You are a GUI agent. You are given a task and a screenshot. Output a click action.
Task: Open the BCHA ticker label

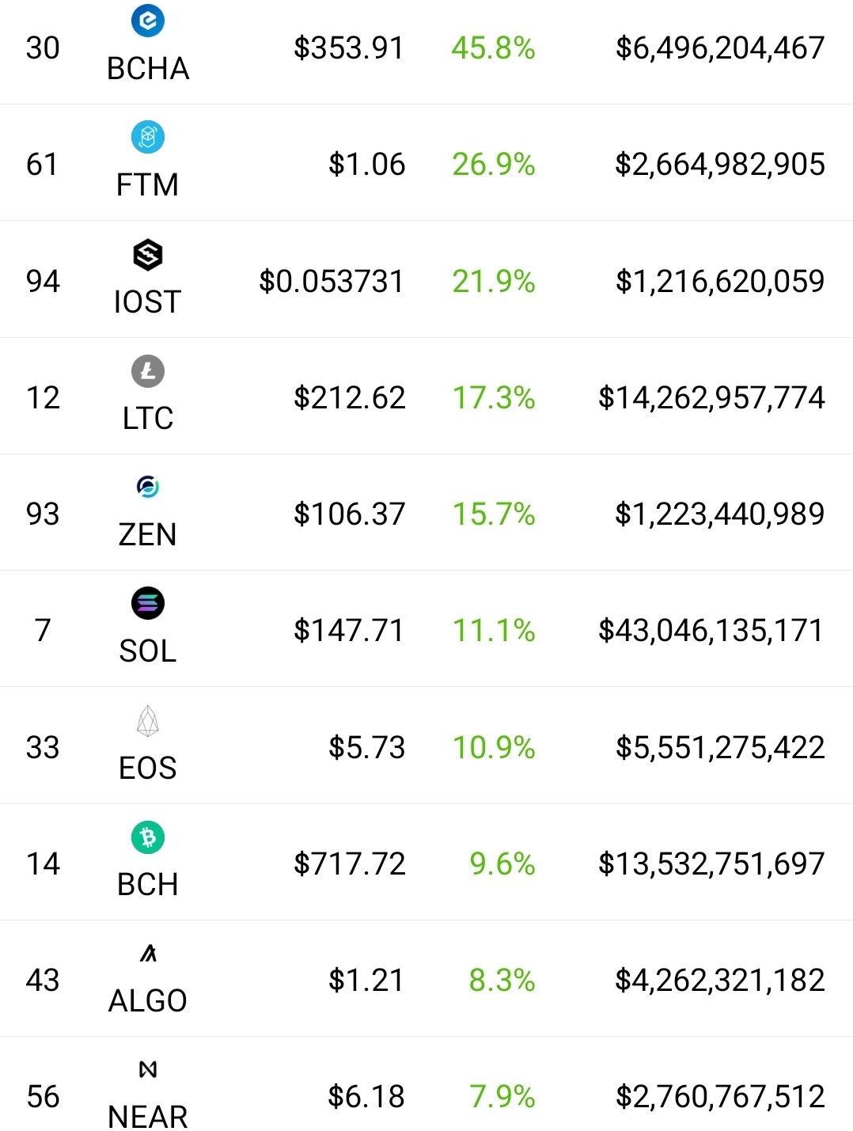click(148, 69)
